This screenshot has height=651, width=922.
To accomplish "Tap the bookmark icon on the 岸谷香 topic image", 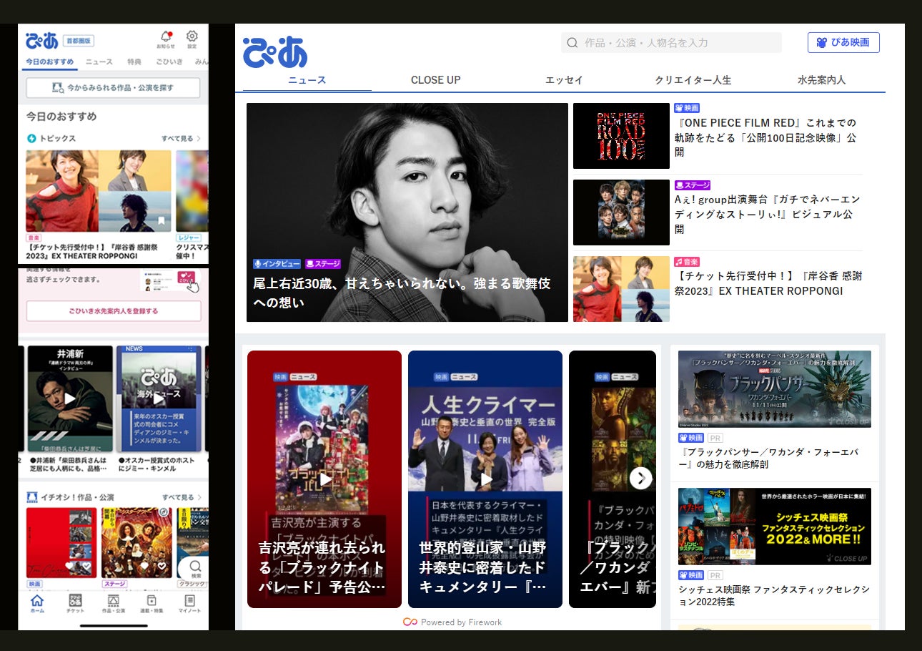I will coord(162,221).
